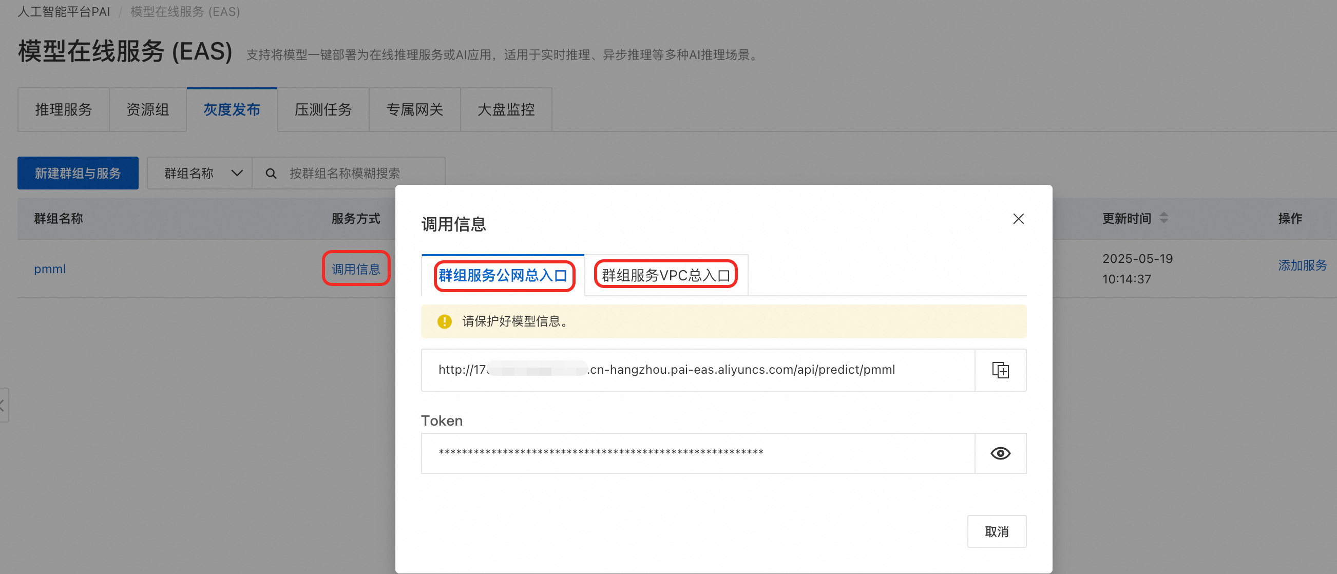Switch to 群组服务VPC总入口 tab
This screenshot has height=574, width=1337.
665,275
